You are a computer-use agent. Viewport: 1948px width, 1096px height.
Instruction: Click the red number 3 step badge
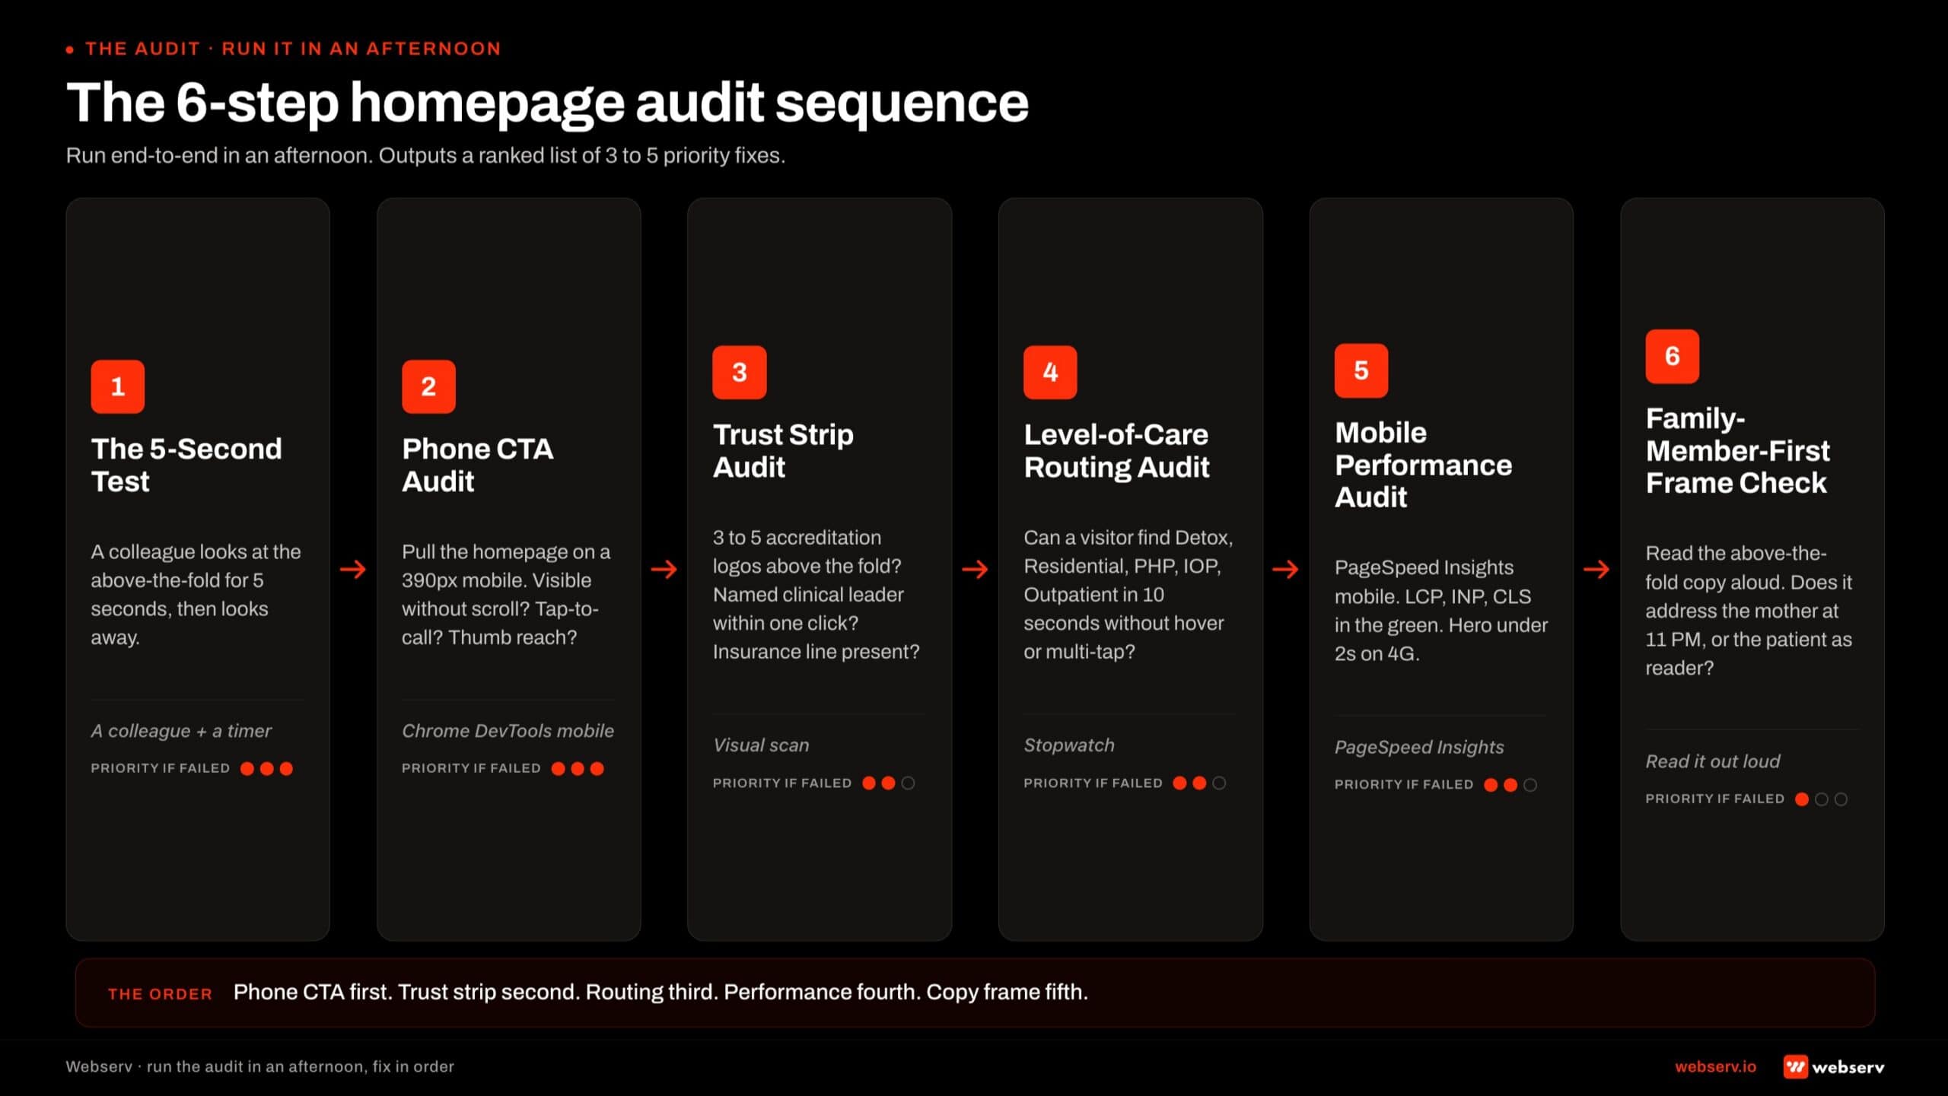740,372
